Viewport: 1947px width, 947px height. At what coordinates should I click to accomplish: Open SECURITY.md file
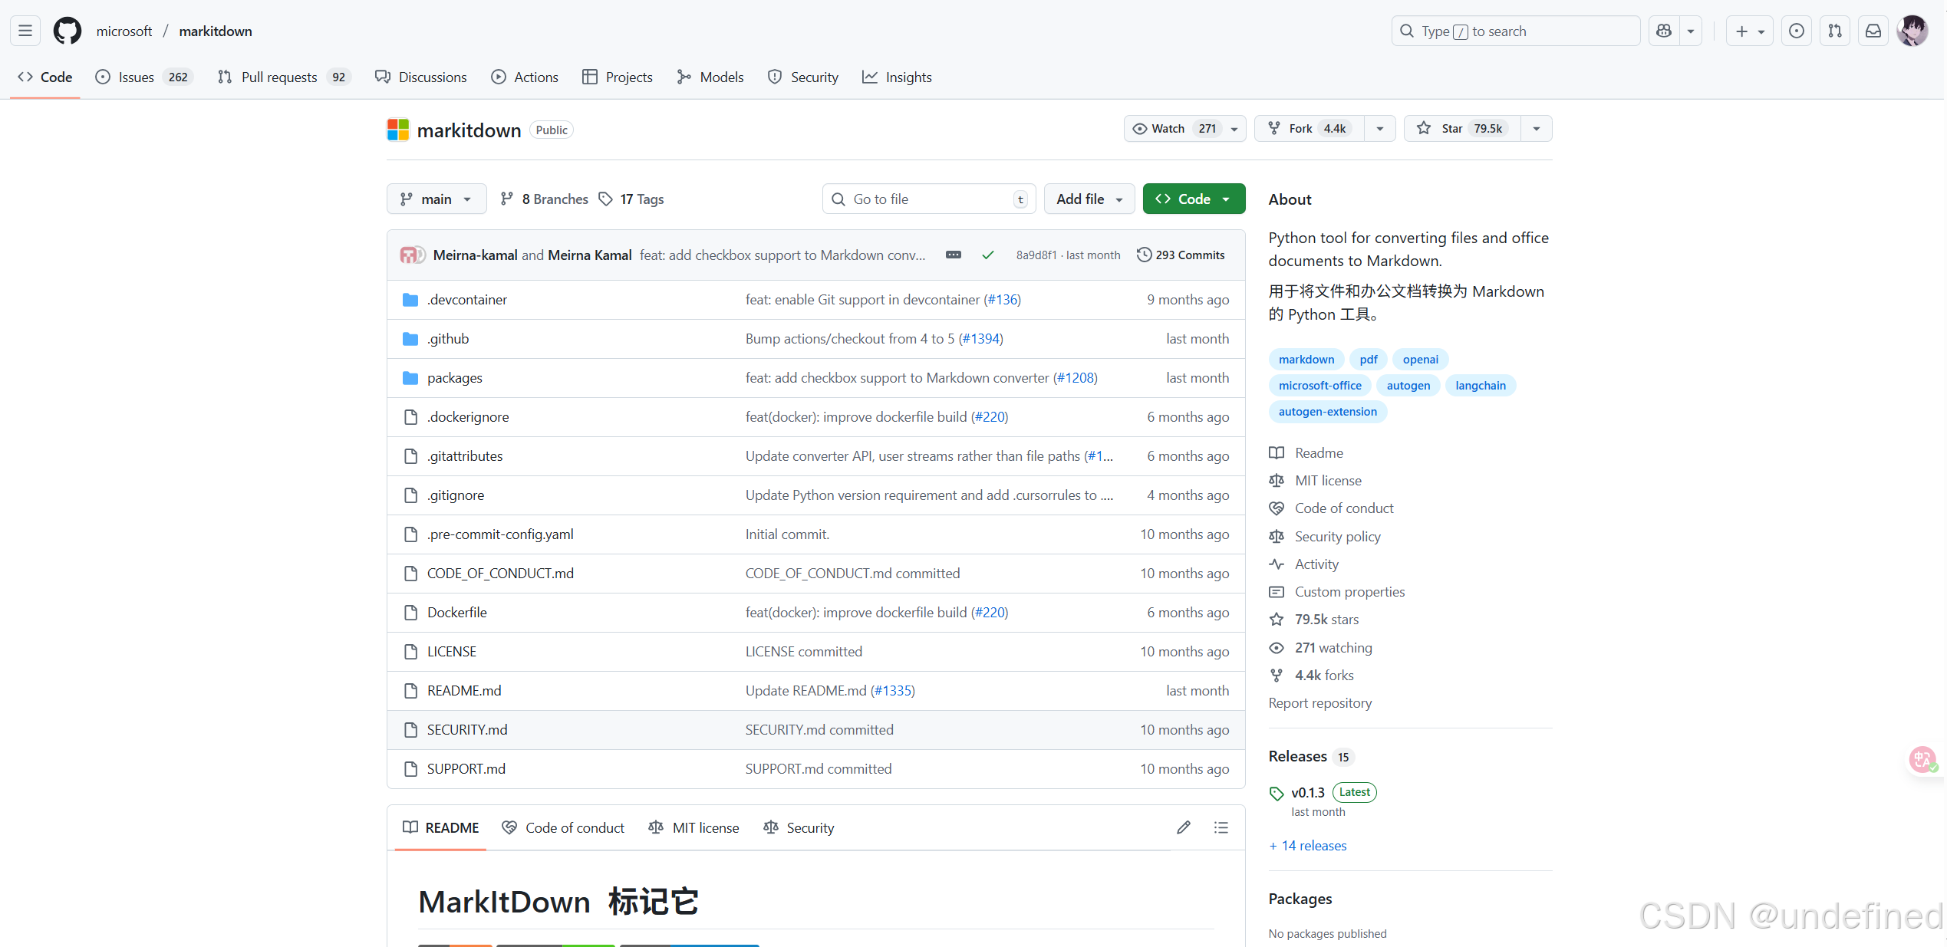point(467,730)
